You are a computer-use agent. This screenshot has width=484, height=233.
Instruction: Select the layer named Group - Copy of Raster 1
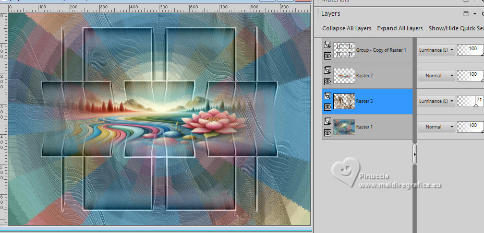pyautogui.click(x=381, y=50)
